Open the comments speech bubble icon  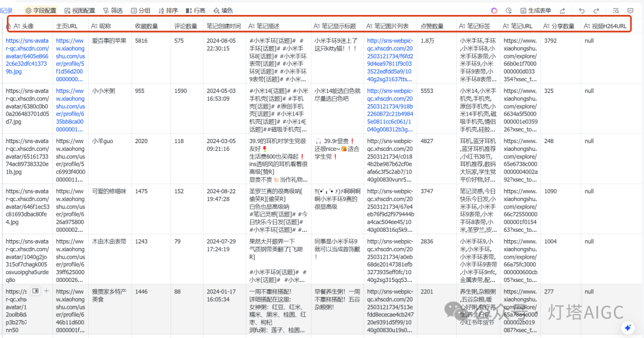click(x=630, y=11)
